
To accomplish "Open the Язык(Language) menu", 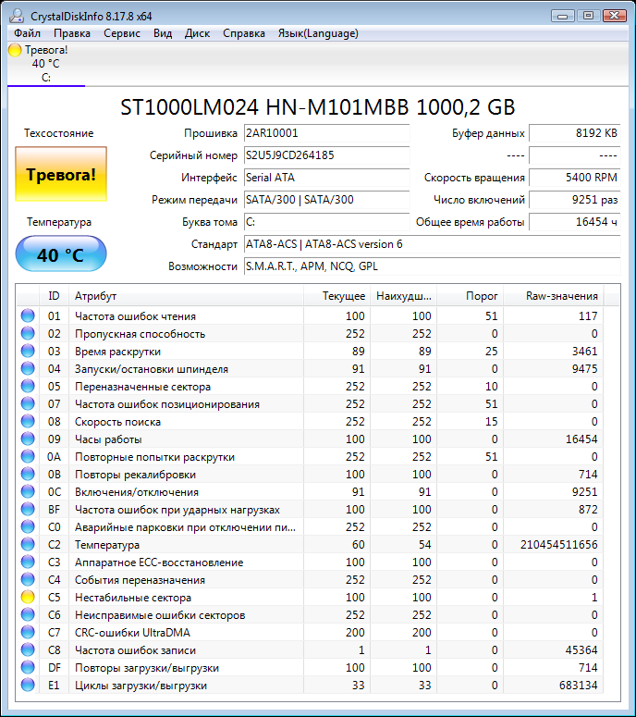I will point(318,33).
